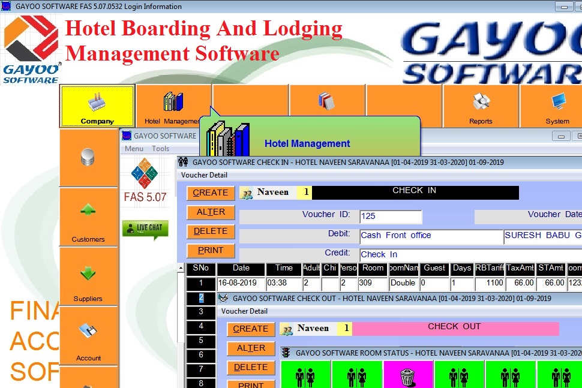This screenshot has width=582, height=388.
Task: Select the highlighted row number 2
Action: pos(201,298)
